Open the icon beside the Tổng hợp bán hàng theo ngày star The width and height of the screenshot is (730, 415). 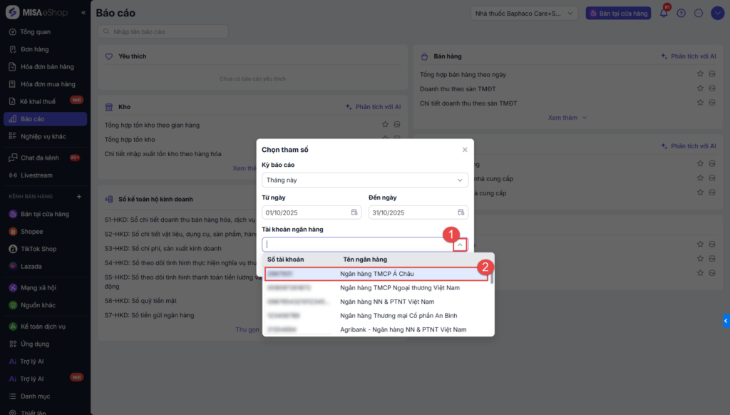click(x=712, y=73)
